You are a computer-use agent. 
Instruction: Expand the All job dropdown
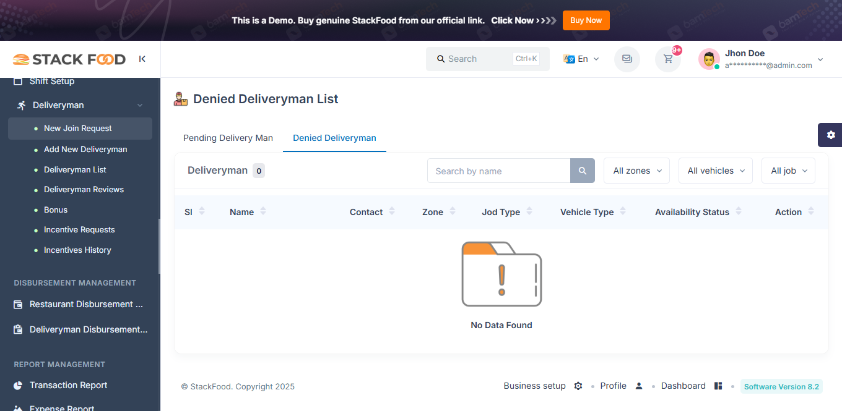(x=788, y=171)
